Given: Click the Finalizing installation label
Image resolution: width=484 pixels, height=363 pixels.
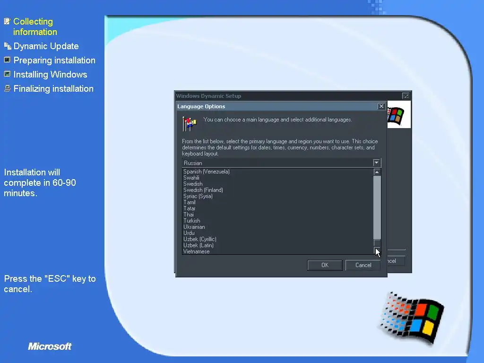Looking at the screenshot, I should click(53, 88).
